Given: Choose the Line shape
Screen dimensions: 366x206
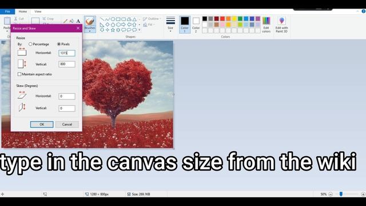Looking at the screenshot, I should 102,19.
